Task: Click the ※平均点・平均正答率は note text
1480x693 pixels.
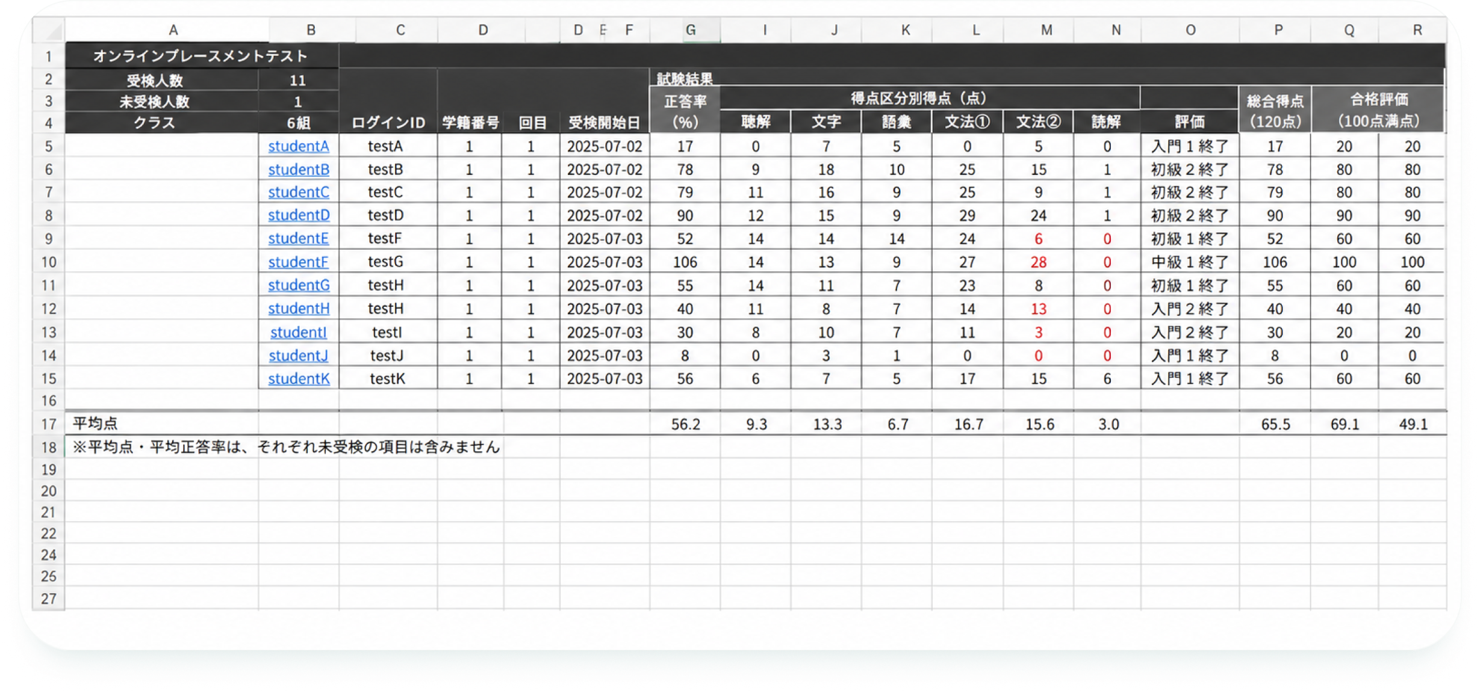Action: coord(287,447)
